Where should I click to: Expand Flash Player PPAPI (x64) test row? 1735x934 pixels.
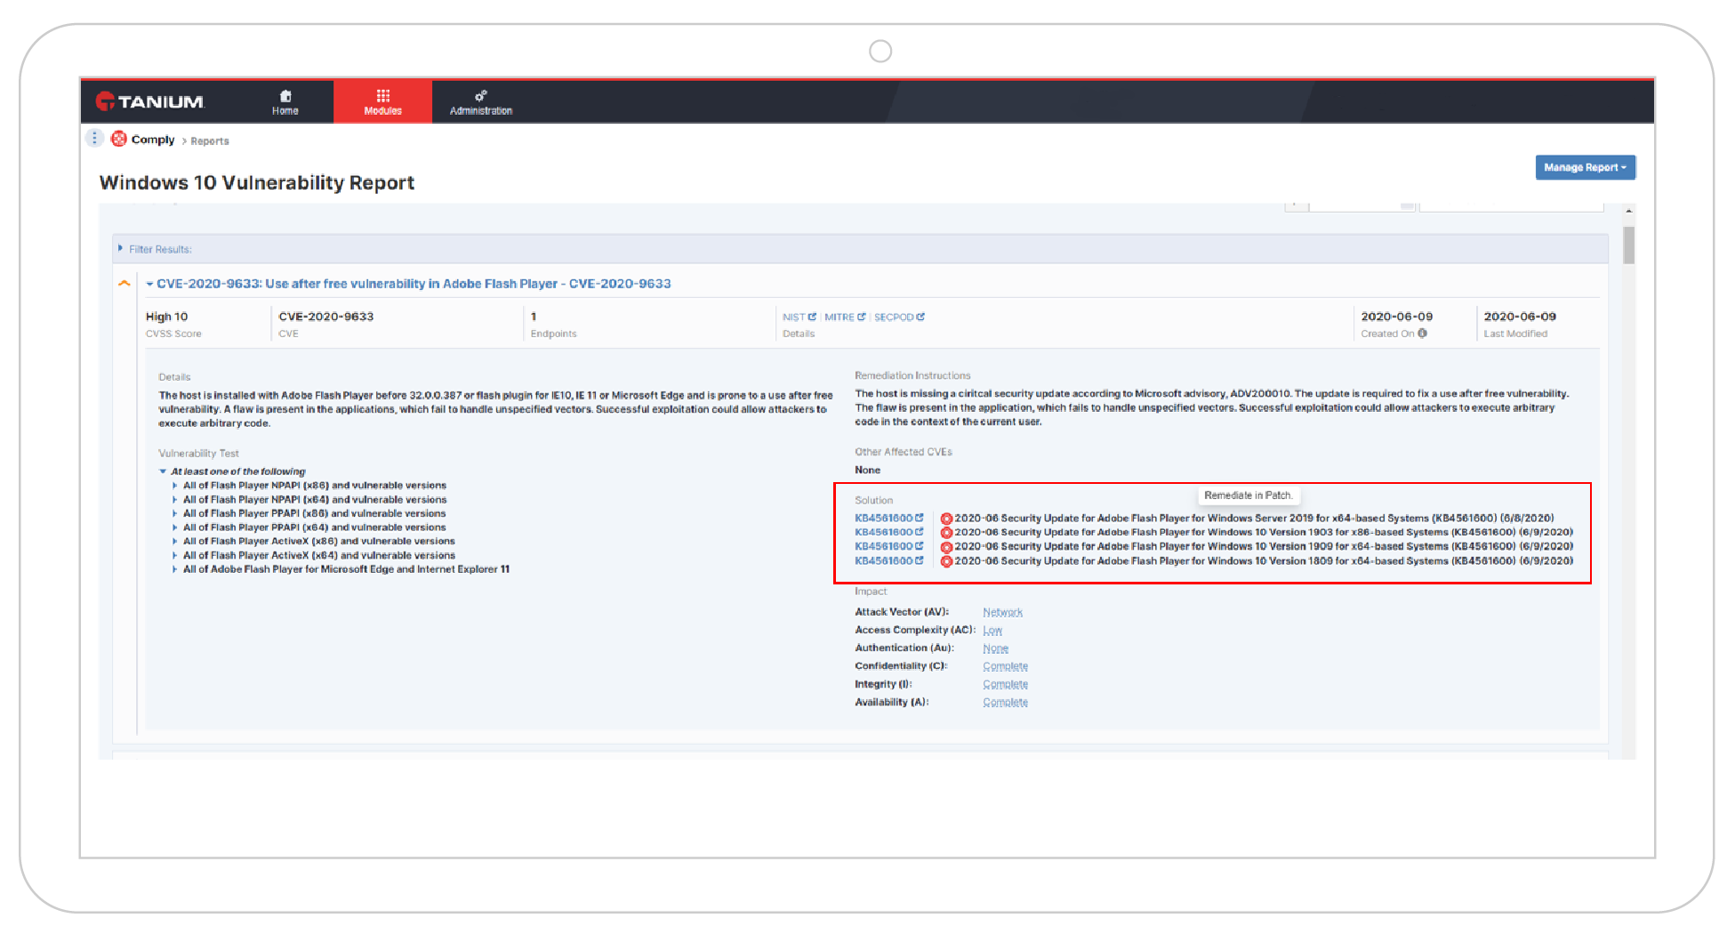[x=174, y=527]
